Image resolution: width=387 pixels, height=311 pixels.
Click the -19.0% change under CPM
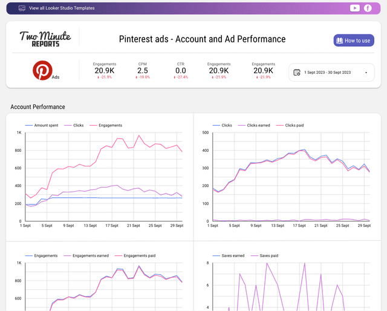(x=143, y=77)
